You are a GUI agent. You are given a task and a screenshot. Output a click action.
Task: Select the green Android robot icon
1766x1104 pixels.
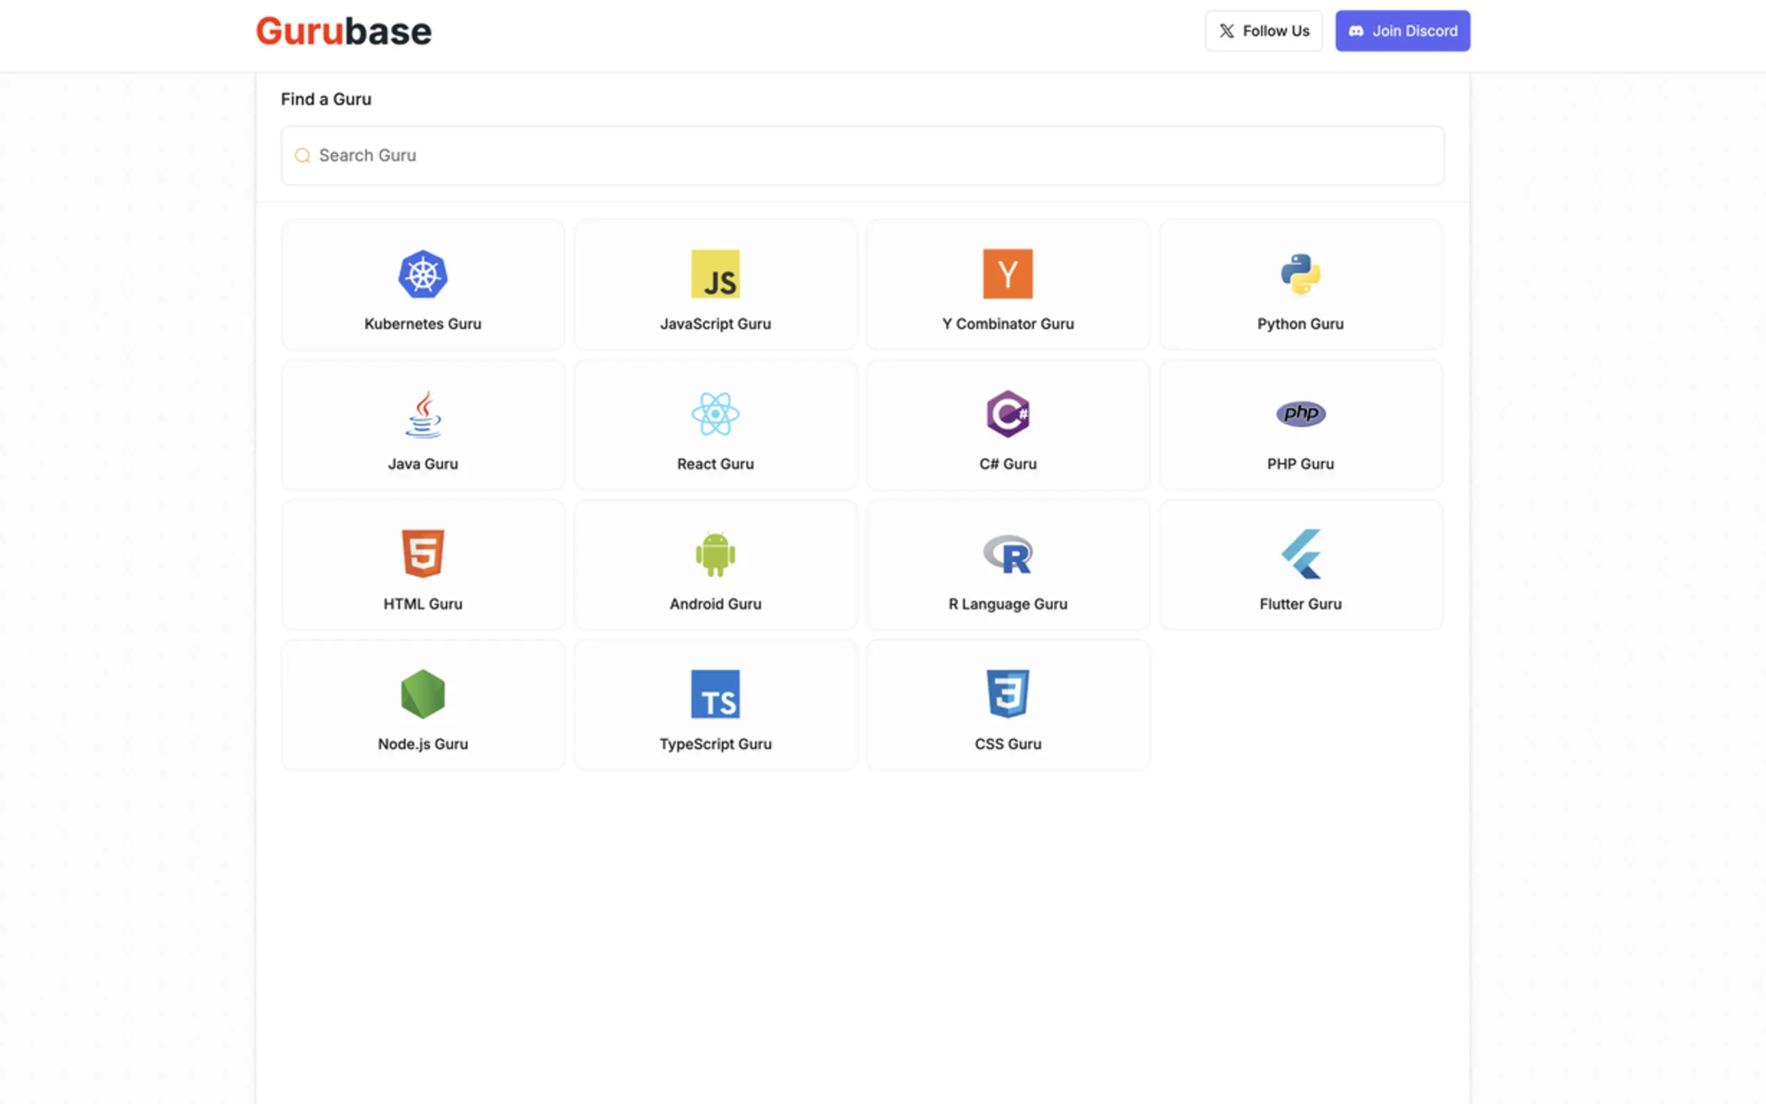point(715,554)
